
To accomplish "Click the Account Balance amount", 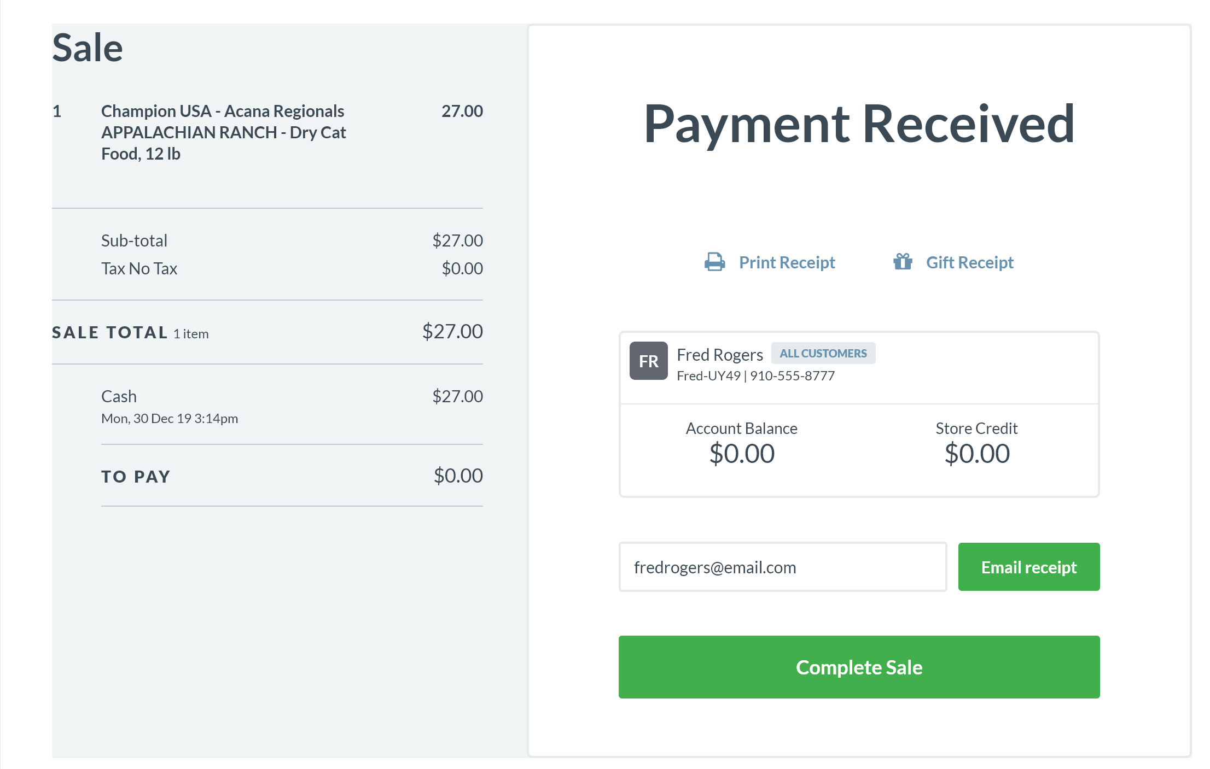I will 742,454.
